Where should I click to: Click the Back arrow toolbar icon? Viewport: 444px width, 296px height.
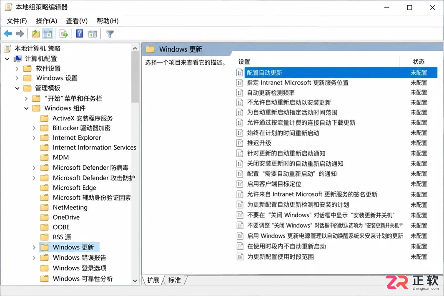pos(8,34)
